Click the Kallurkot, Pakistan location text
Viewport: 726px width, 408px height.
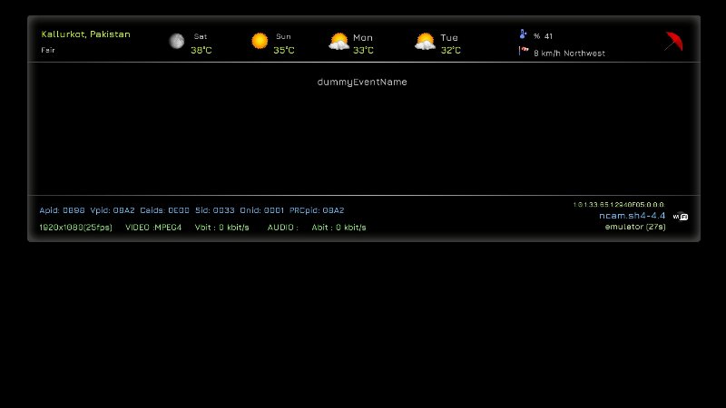(x=85, y=34)
